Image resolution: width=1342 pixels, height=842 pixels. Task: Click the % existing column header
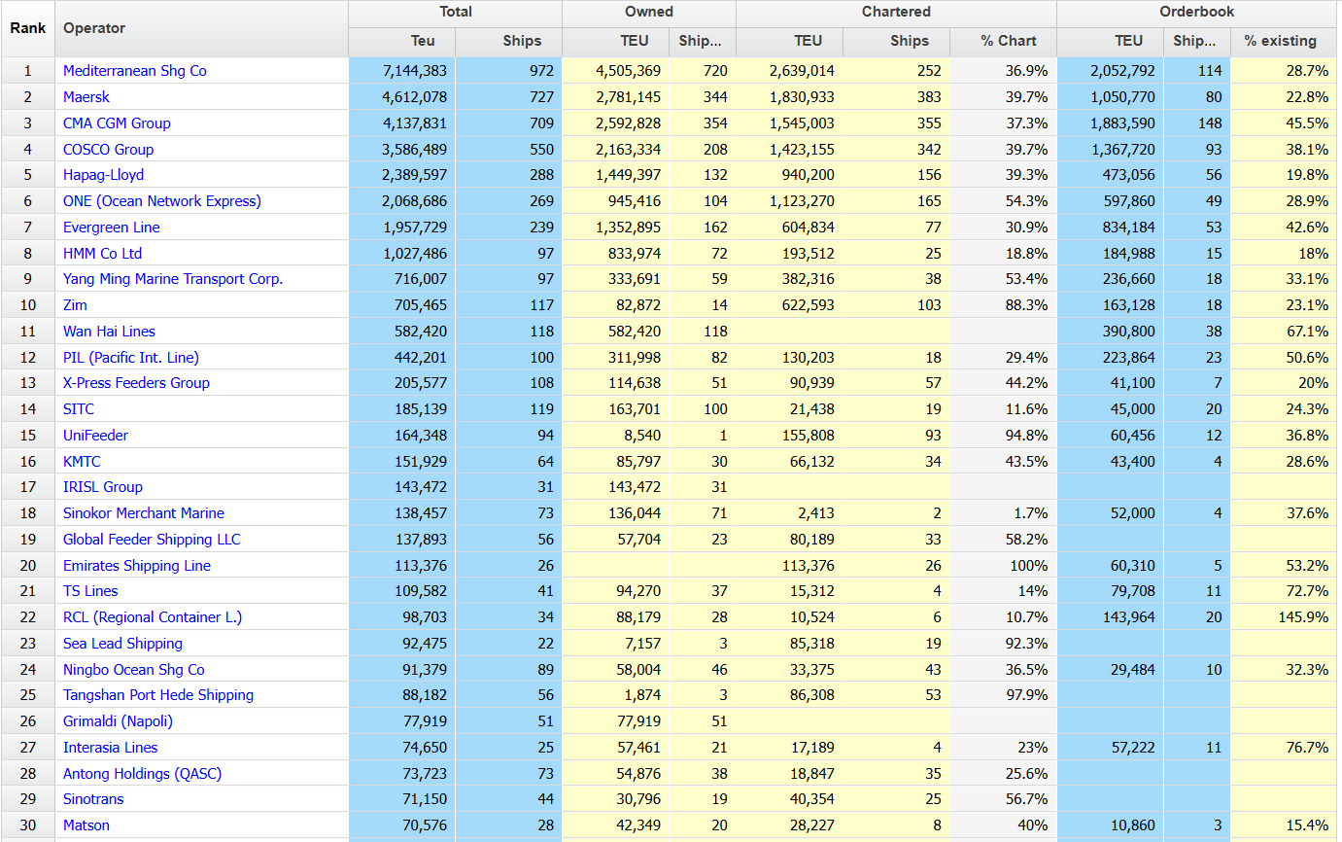pos(1280,41)
